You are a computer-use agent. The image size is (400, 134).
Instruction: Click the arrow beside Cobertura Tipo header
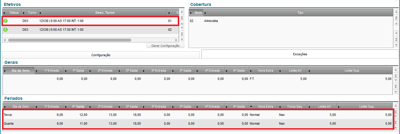point(205,13)
